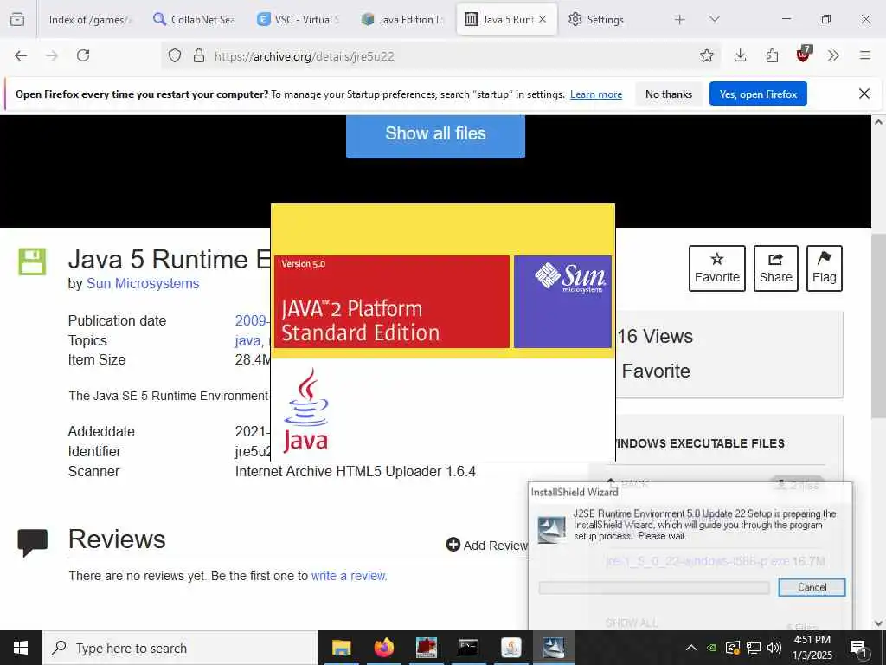Open Firefox View icon left of tabs

click(x=17, y=19)
